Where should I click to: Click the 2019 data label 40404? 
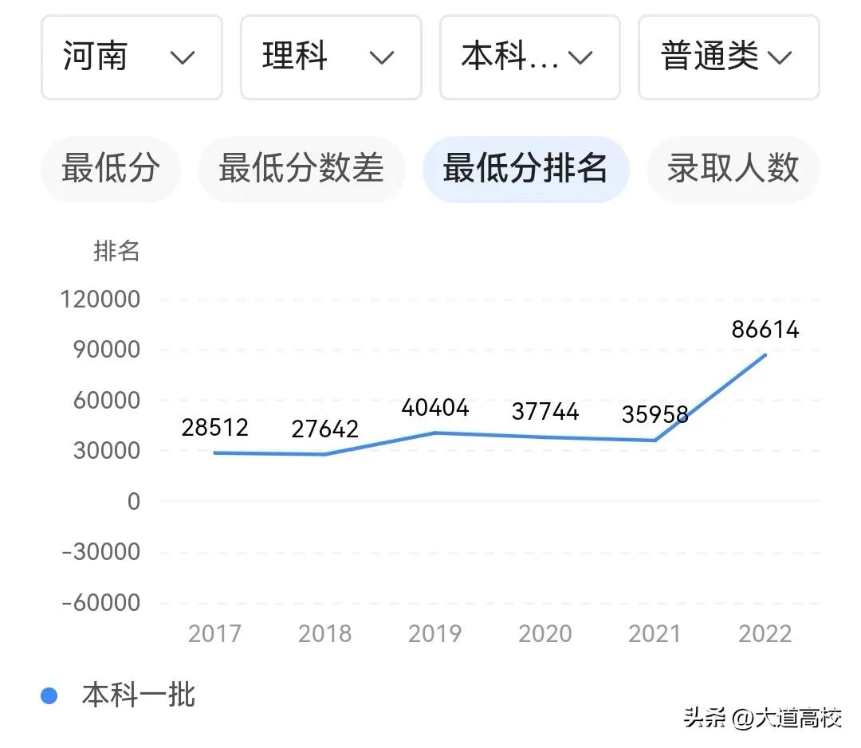pyautogui.click(x=435, y=408)
